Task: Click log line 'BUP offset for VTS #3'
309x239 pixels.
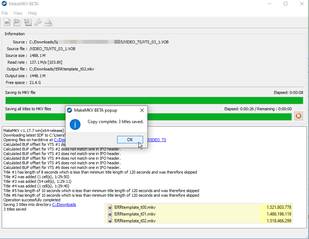Action: tap(62, 154)
